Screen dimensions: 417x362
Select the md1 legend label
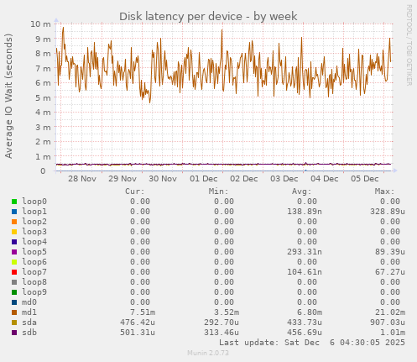click(x=29, y=312)
